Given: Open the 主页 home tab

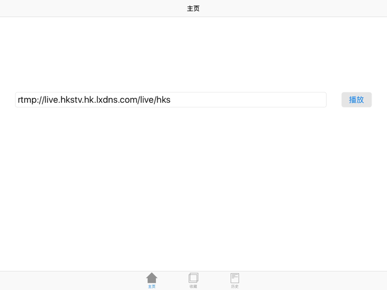Looking at the screenshot, I should (x=151, y=281).
